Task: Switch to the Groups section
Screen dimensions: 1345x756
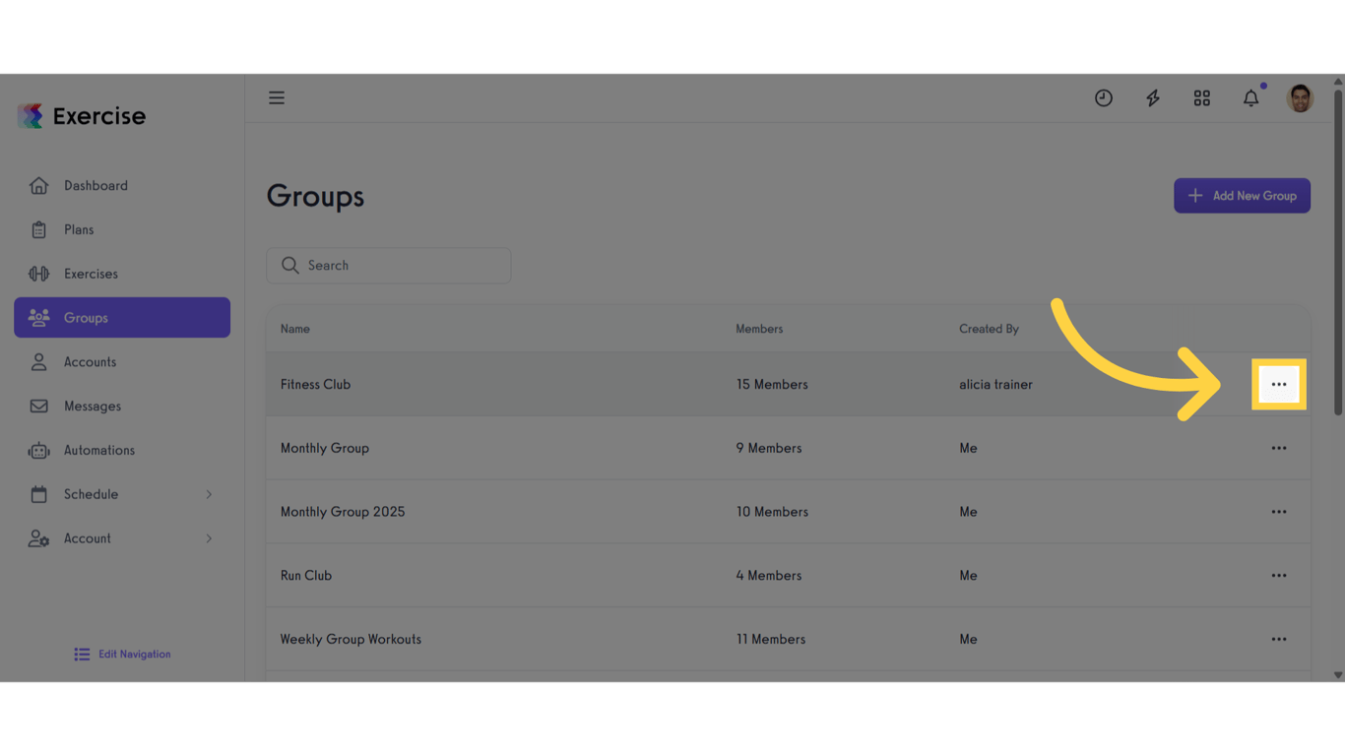Action: pos(86,317)
